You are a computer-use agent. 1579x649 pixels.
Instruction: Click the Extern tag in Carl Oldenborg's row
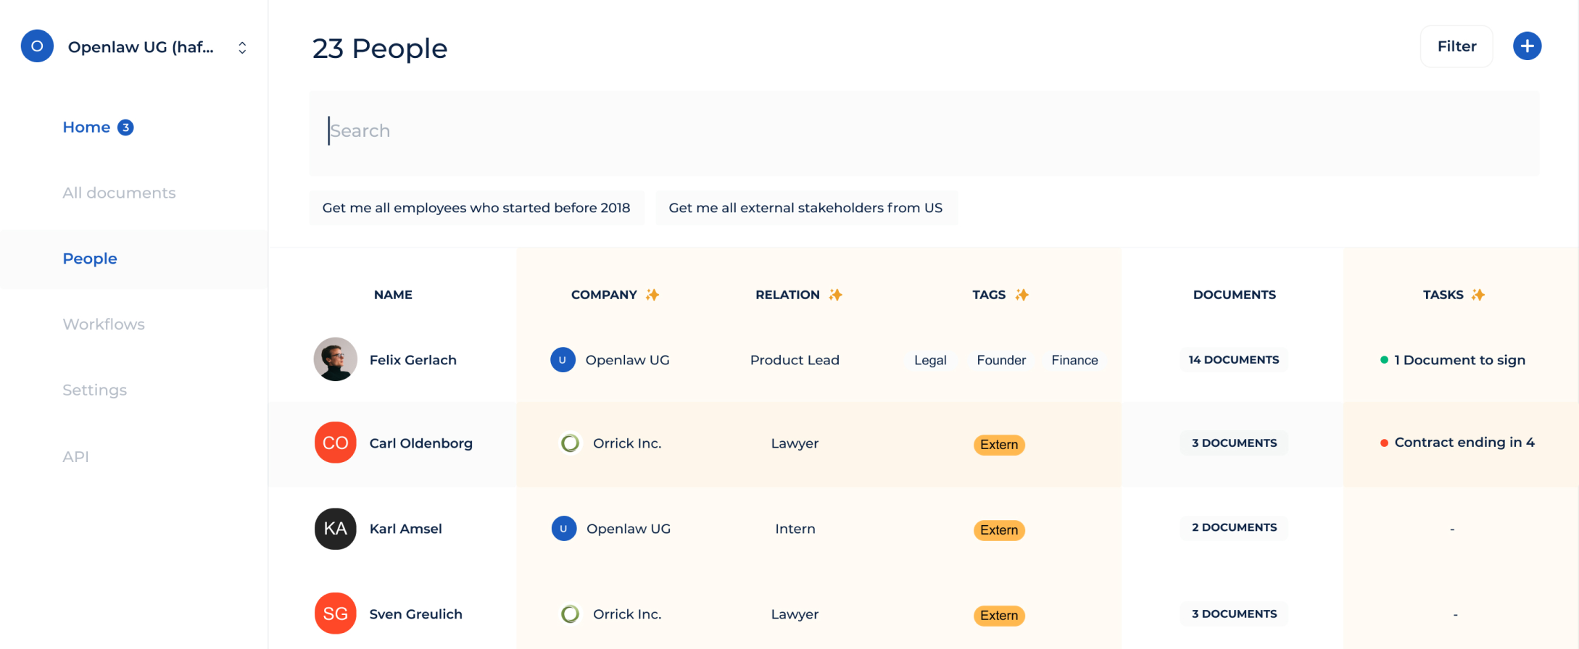pos(998,445)
